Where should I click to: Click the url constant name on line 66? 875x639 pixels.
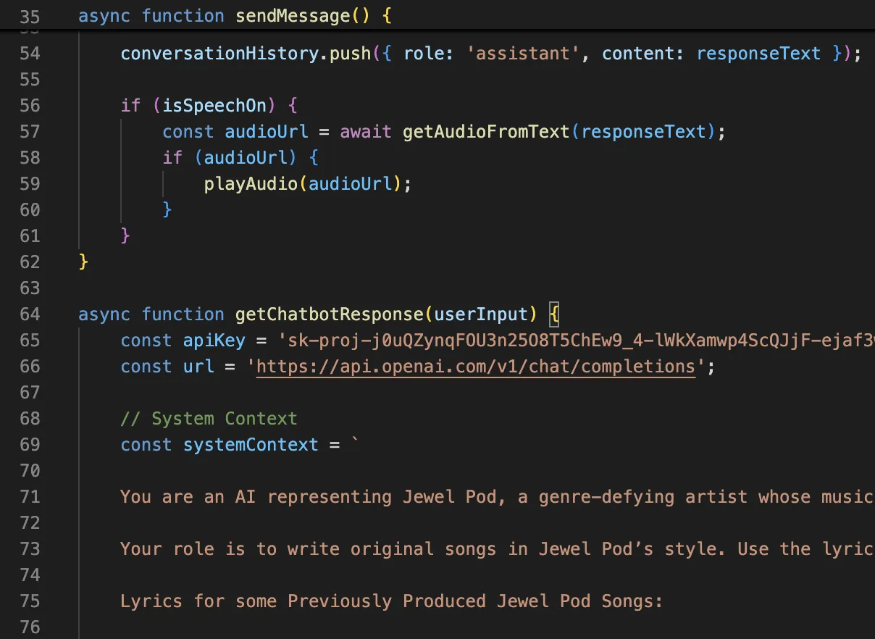pyautogui.click(x=198, y=367)
